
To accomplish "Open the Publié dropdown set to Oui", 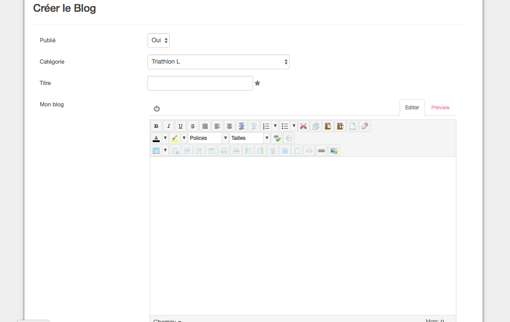I will [x=158, y=41].
